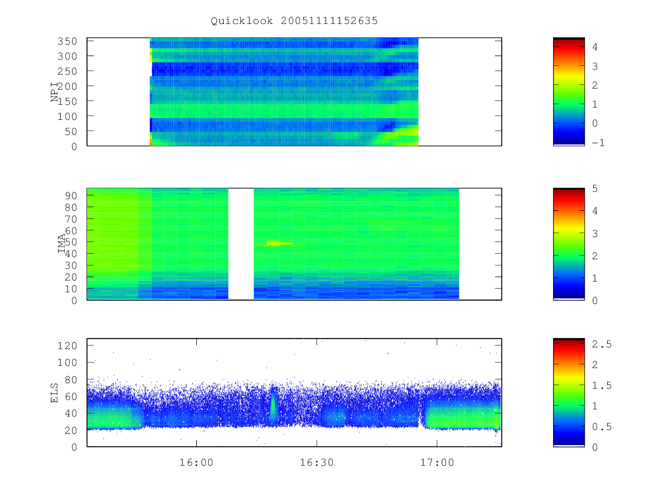This screenshot has height=502, width=669.
Task: Click the NPI color scale bar
Action: click(x=569, y=91)
